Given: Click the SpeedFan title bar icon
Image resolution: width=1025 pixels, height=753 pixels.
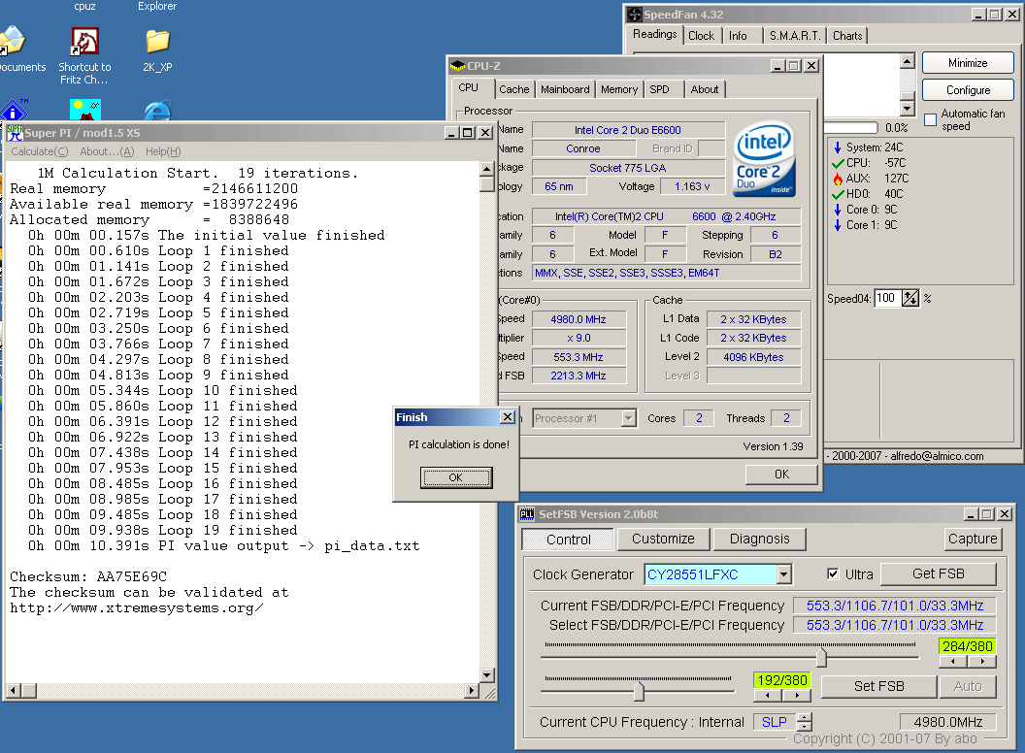Looking at the screenshot, I should 635,15.
